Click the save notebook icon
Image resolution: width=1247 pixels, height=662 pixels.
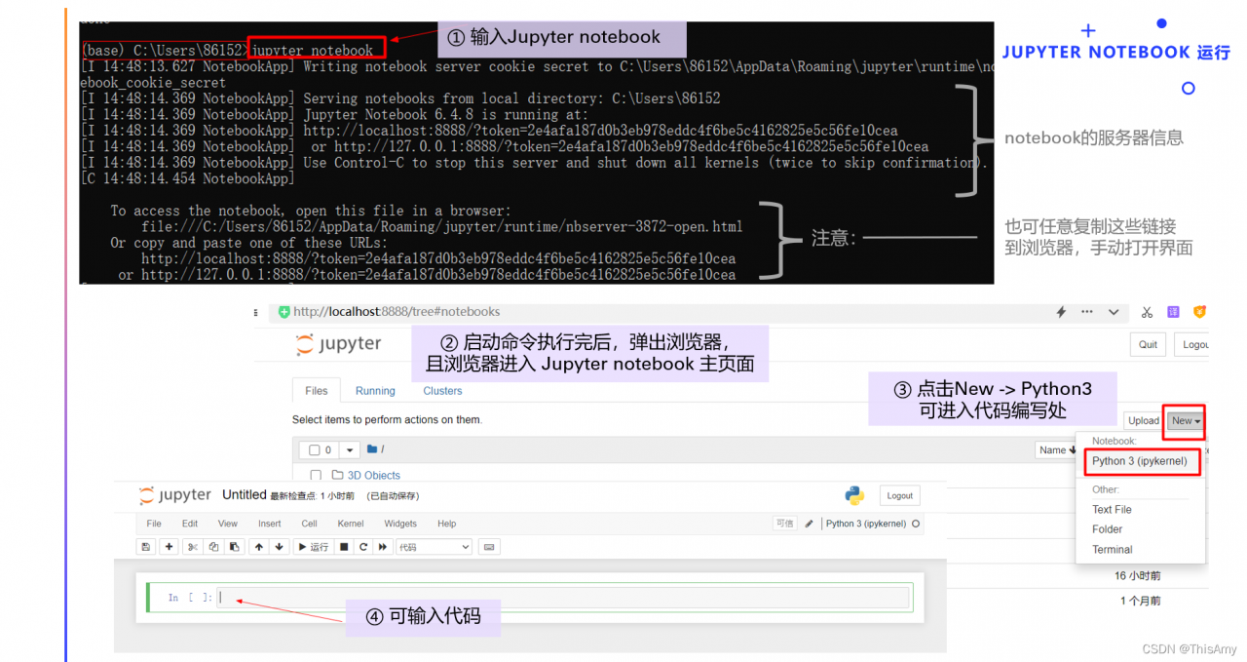146,547
